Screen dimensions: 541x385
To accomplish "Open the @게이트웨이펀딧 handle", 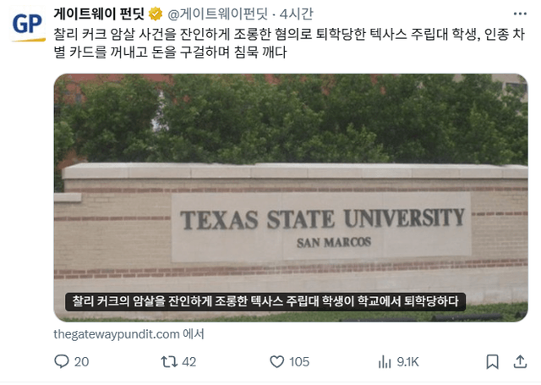I will tap(218, 14).
